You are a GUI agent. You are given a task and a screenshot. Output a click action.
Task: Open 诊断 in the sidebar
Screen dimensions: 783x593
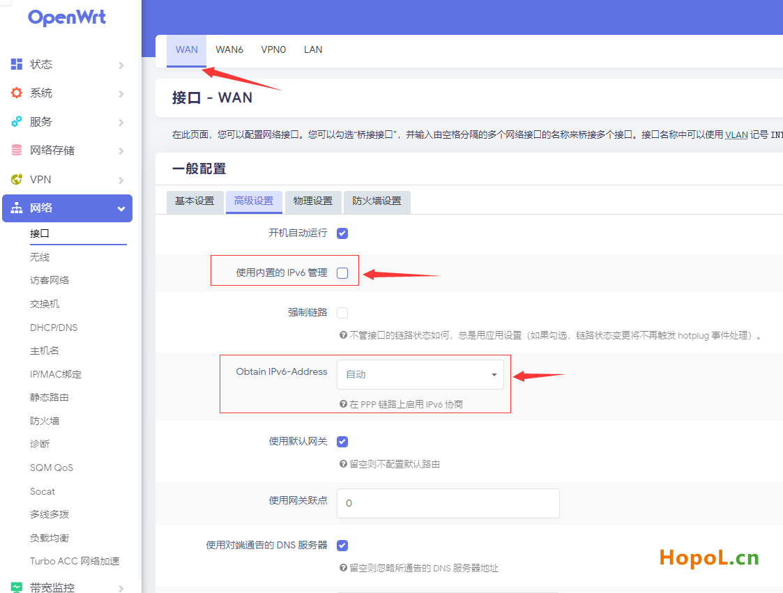(40, 444)
